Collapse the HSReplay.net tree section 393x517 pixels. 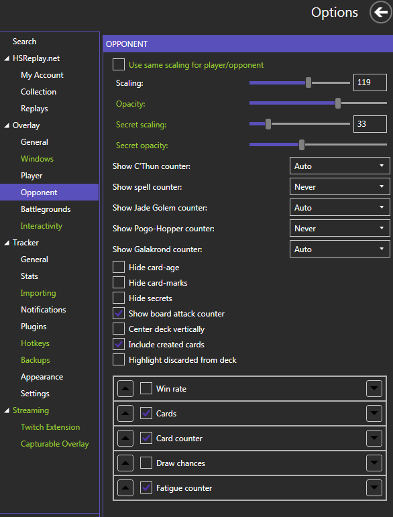(x=7, y=59)
